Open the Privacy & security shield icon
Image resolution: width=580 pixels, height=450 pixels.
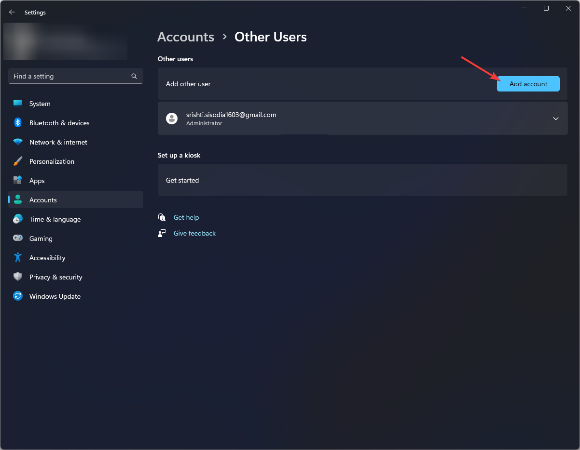18,277
